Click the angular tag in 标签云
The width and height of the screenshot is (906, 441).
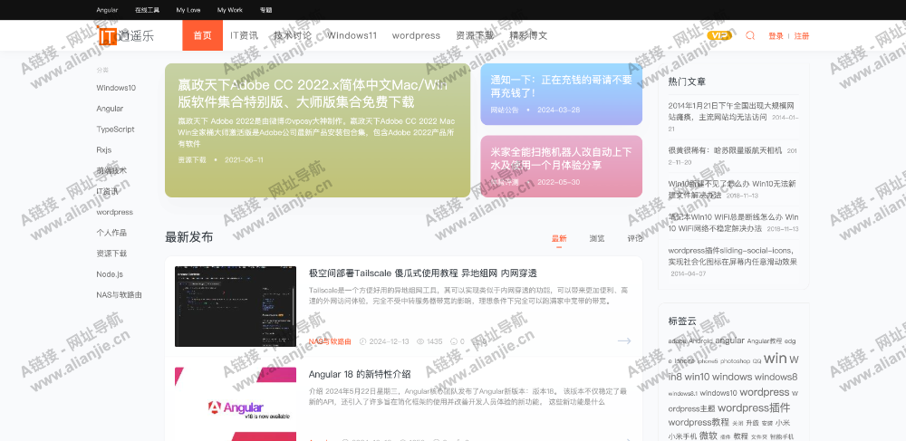[x=729, y=340]
